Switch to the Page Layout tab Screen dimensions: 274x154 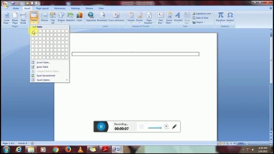click(42, 8)
